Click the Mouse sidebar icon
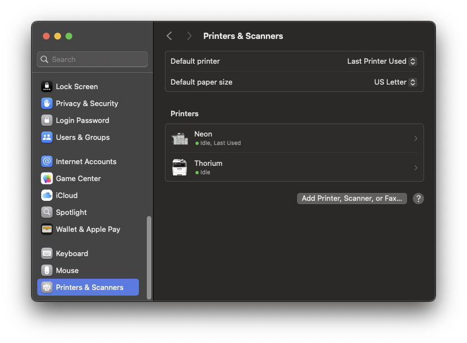 [47, 270]
